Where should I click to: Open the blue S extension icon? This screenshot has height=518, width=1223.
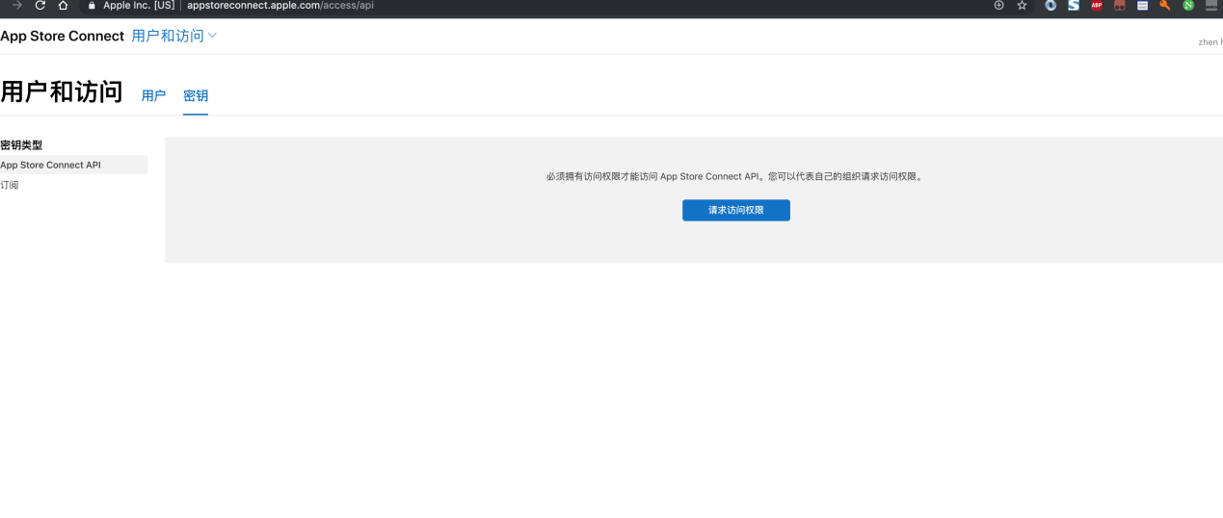click(1073, 6)
